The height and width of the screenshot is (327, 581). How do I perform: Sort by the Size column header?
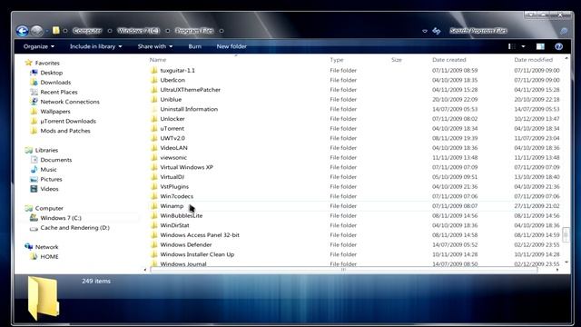[397, 60]
